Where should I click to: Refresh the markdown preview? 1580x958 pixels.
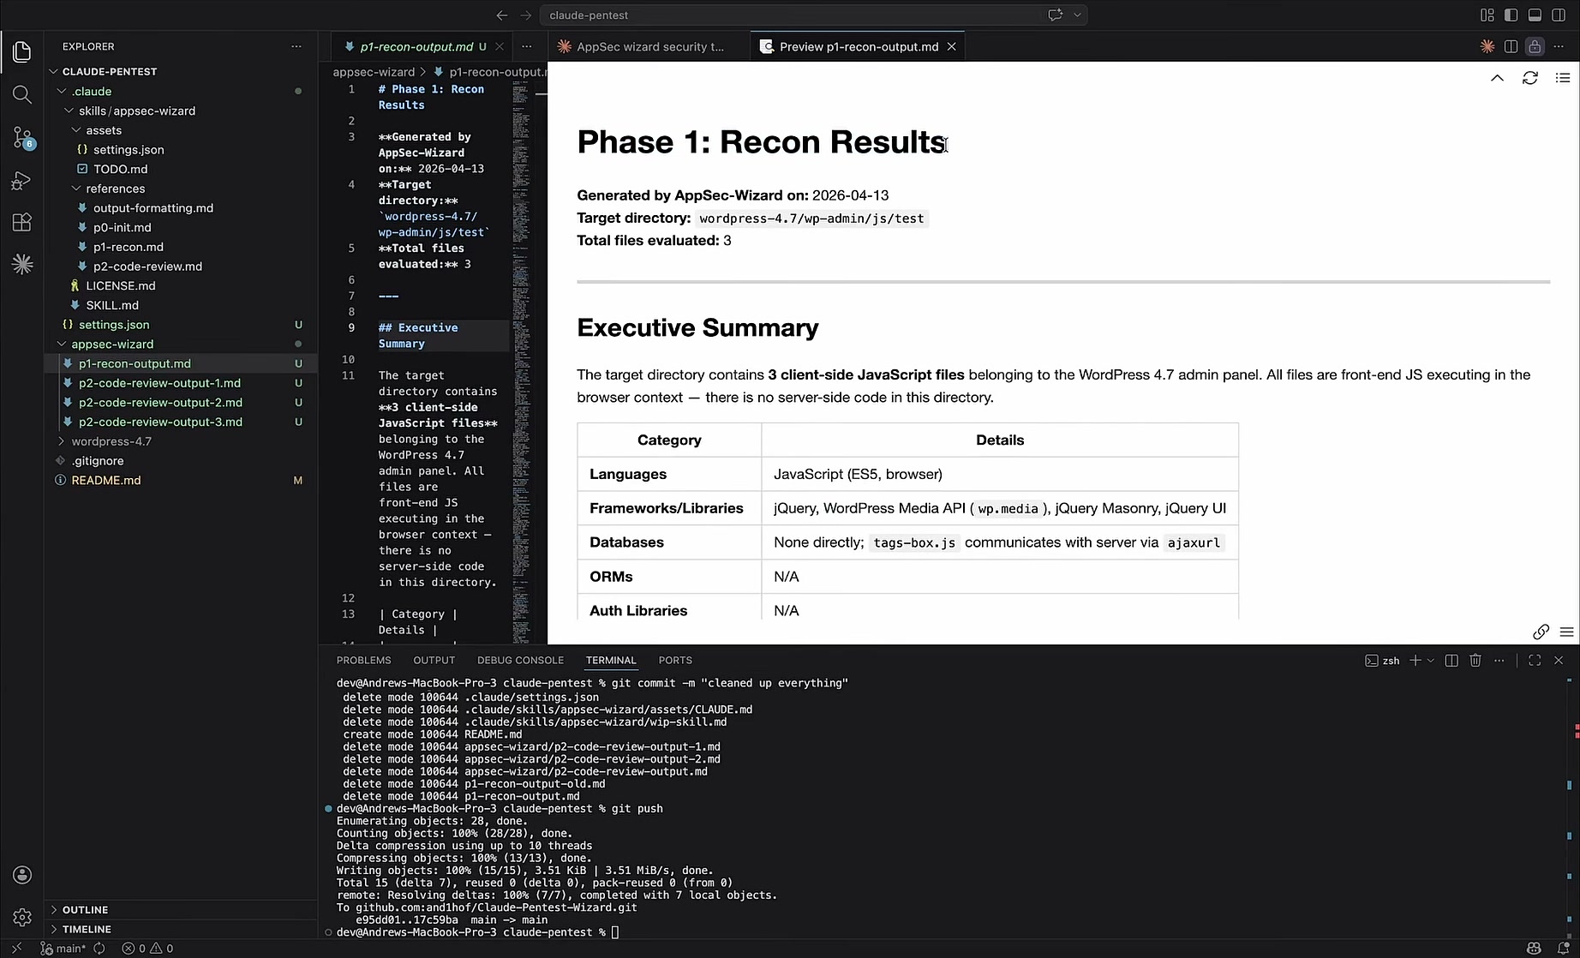tap(1529, 78)
